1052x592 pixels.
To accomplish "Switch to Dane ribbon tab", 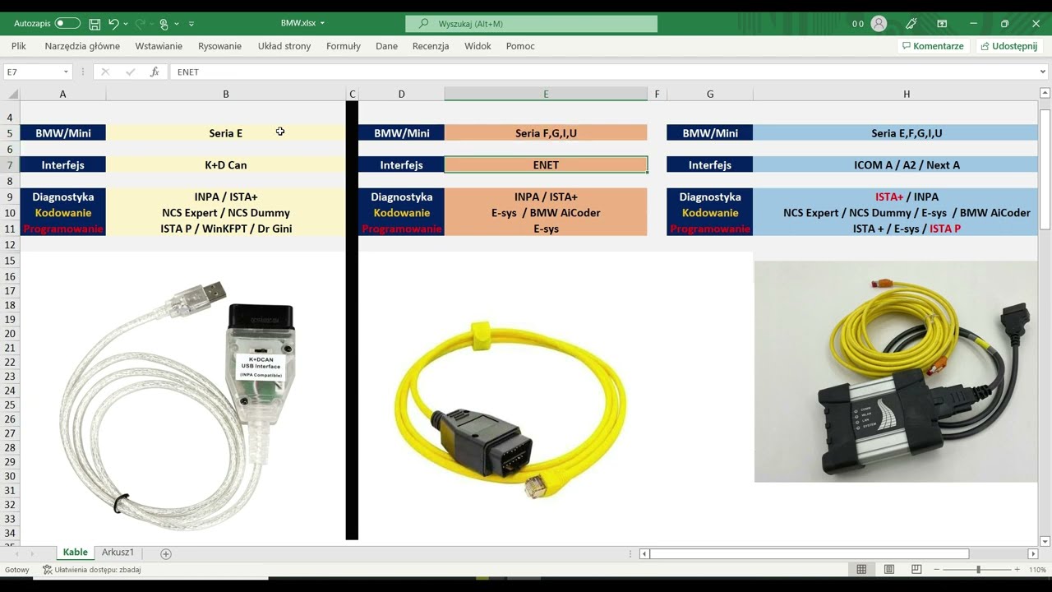I will (386, 46).
